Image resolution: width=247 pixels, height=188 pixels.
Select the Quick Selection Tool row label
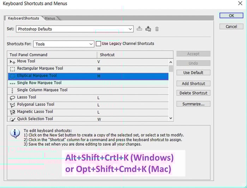(35, 119)
